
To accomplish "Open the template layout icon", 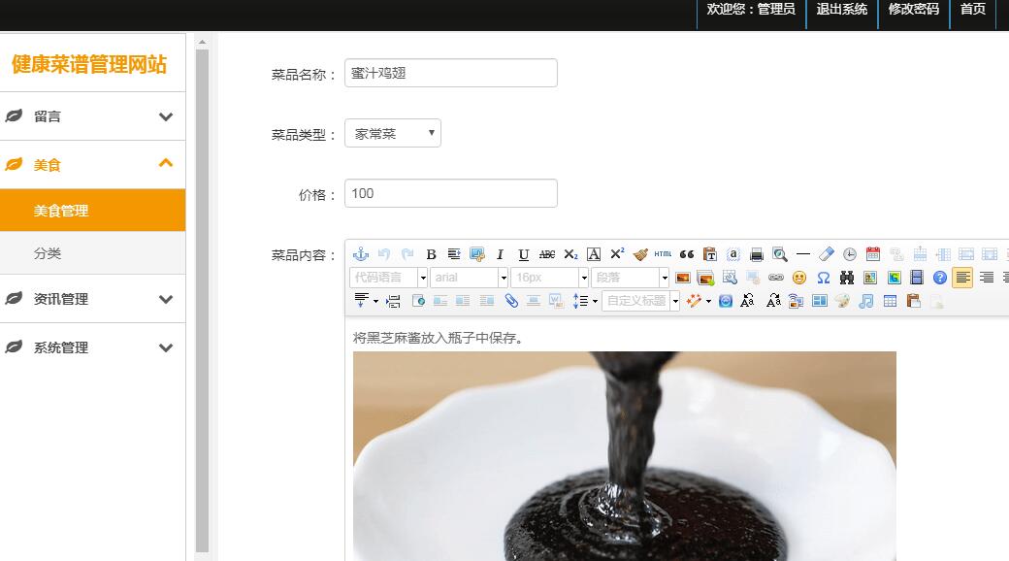I will [819, 301].
